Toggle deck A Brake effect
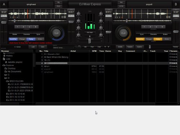 click(x=15, y=34)
